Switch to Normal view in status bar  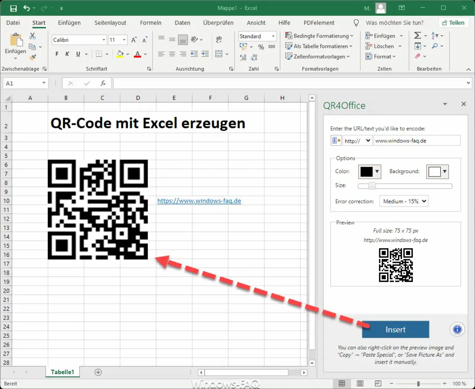click(342, 383)
